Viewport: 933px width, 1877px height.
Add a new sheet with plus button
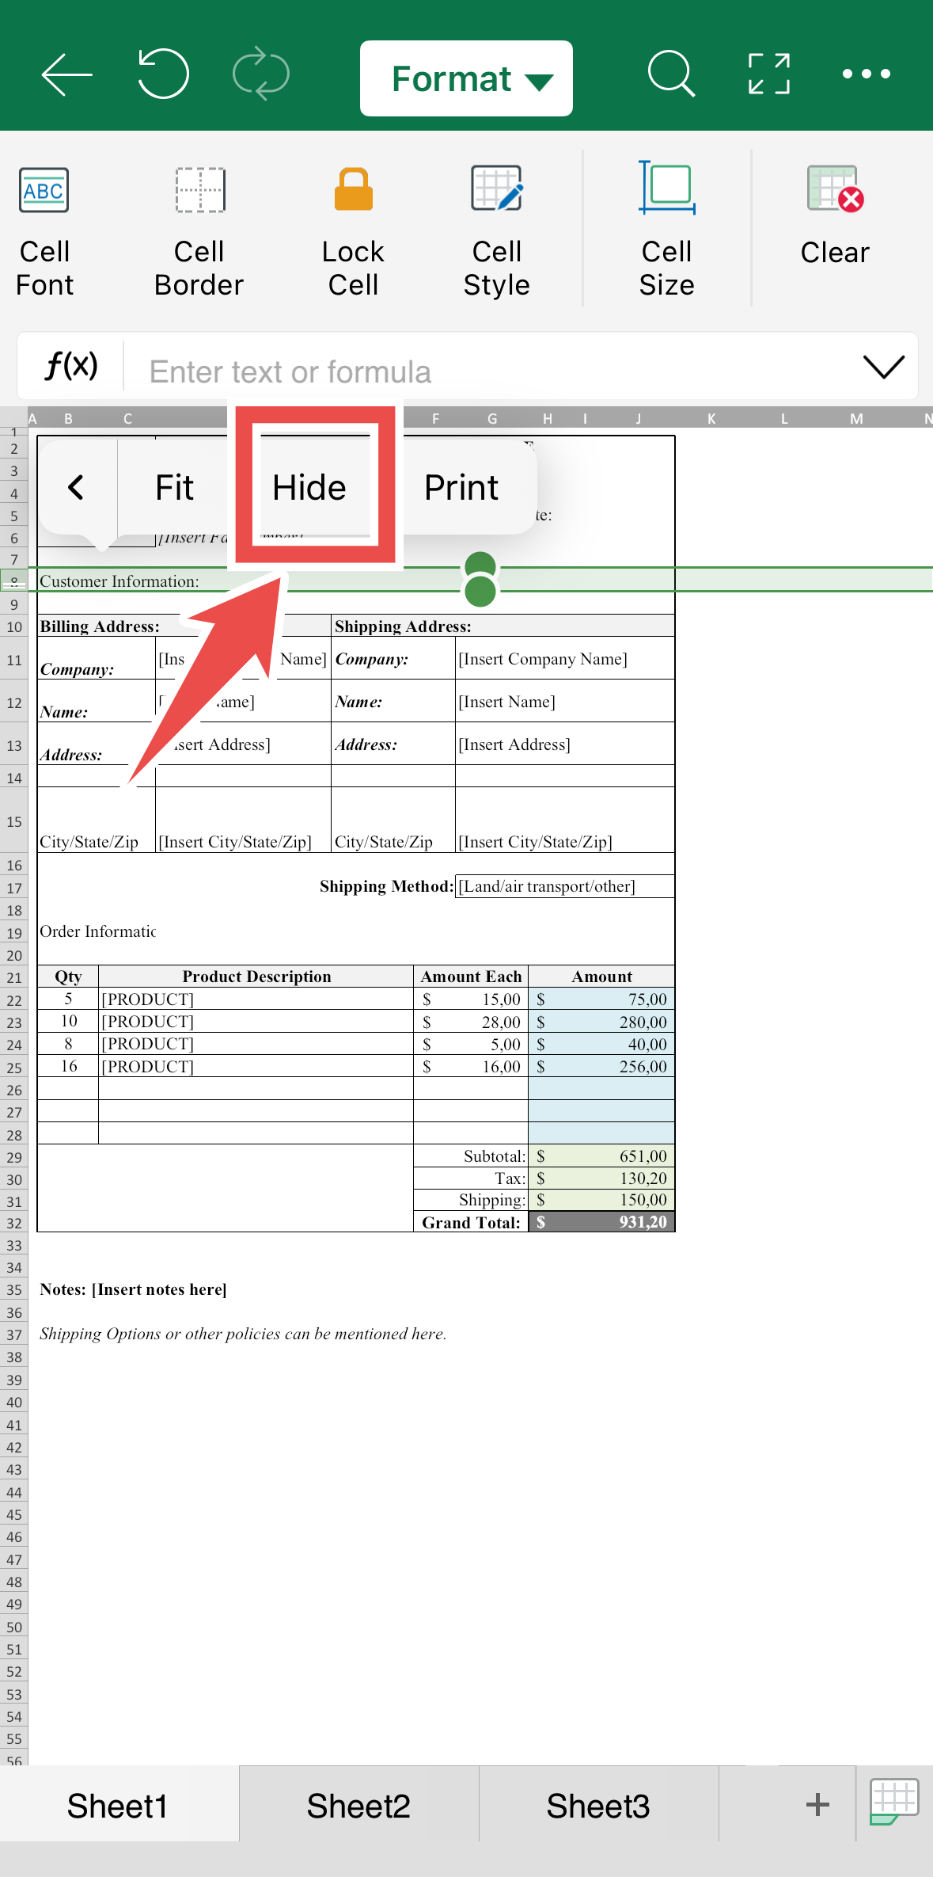(817, 1805)
